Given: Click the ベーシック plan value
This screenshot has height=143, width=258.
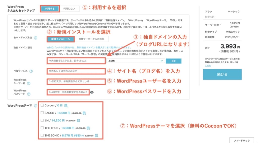Looking at the screenshot, I should [234, 12].
